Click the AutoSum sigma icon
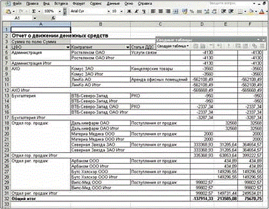269x209 pixels. pos(34,11)
